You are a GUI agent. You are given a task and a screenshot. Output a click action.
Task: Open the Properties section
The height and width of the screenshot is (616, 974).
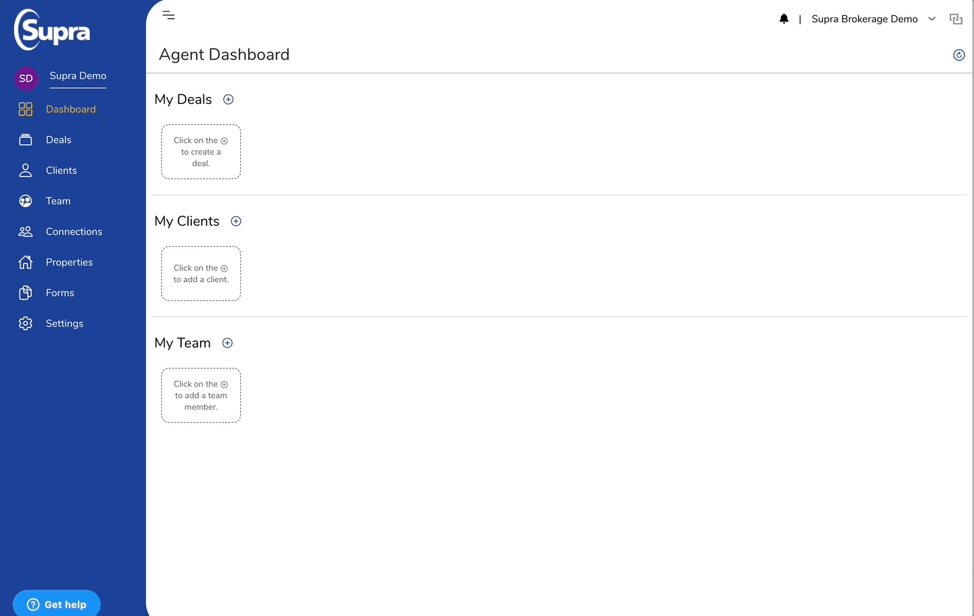point(69,262)
